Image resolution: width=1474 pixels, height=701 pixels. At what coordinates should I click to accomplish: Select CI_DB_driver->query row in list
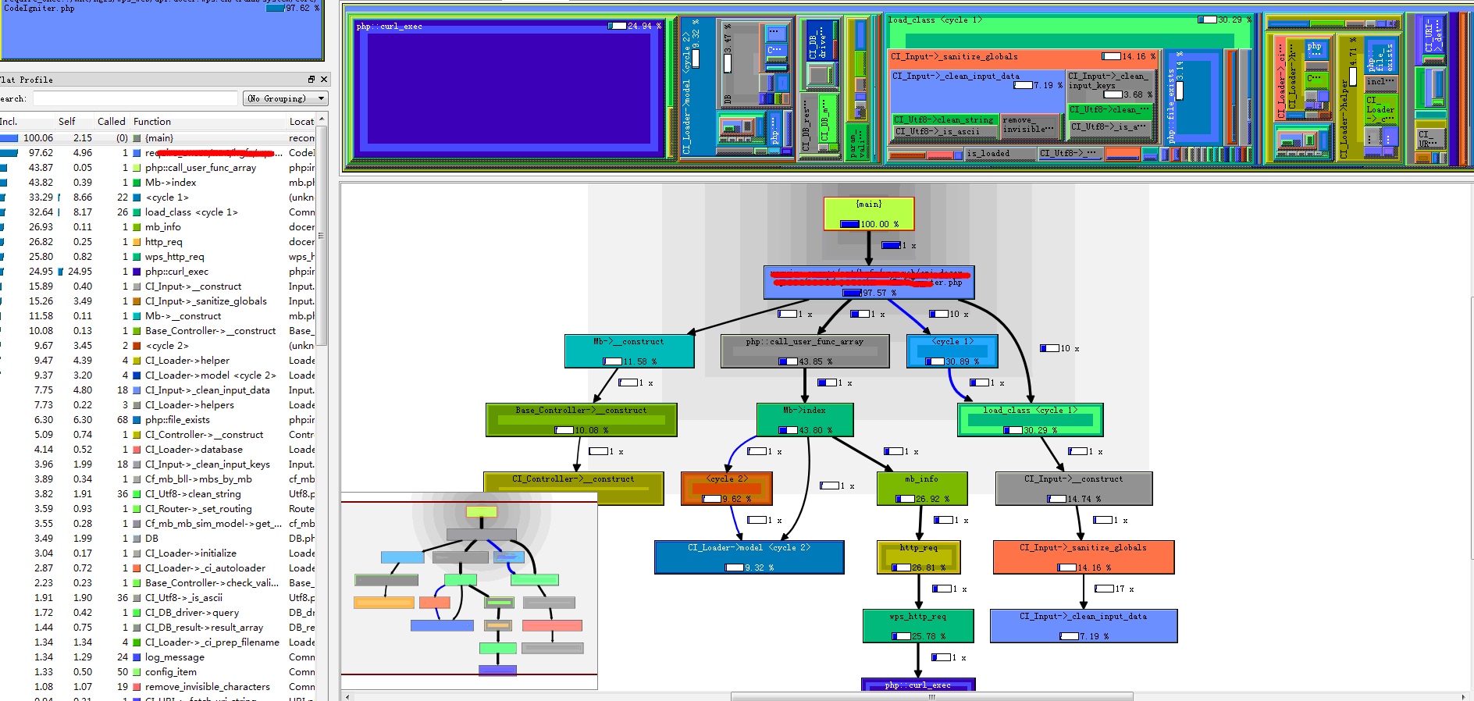158,613
